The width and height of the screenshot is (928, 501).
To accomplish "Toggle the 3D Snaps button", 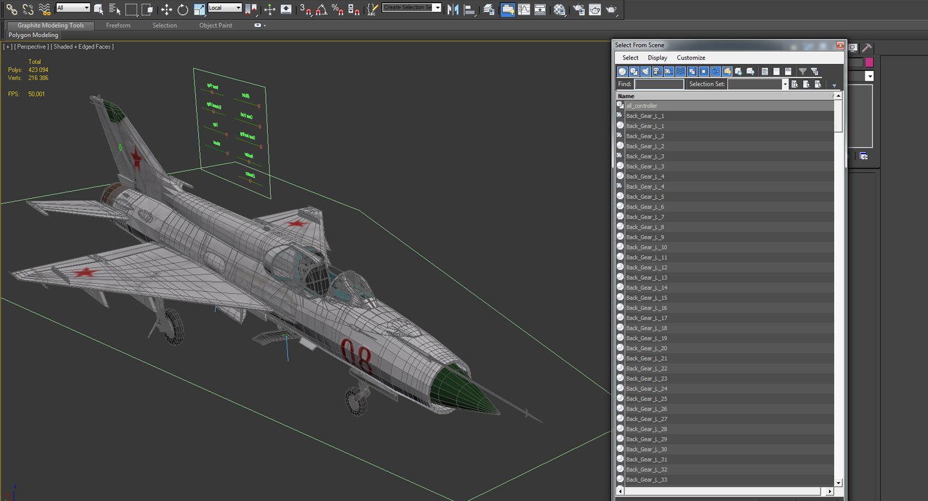I will (305, 9).
